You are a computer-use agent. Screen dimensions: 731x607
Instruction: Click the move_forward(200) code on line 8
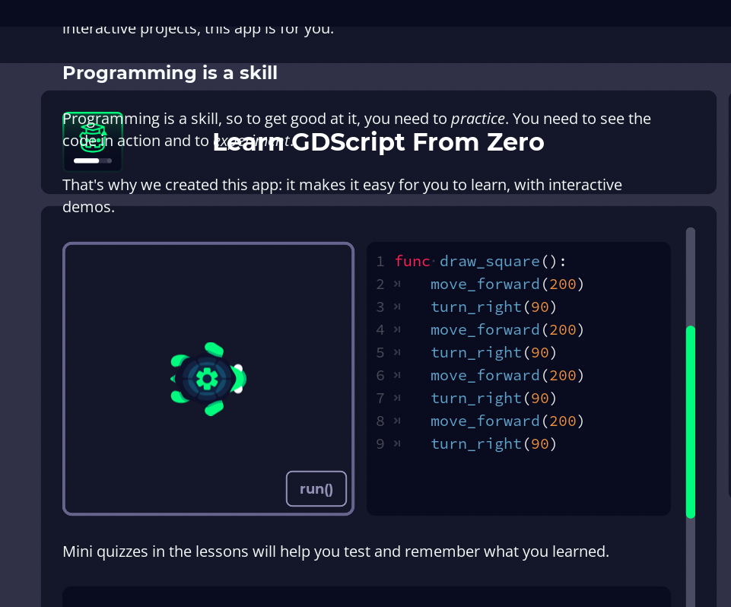(x=507, y=421)
